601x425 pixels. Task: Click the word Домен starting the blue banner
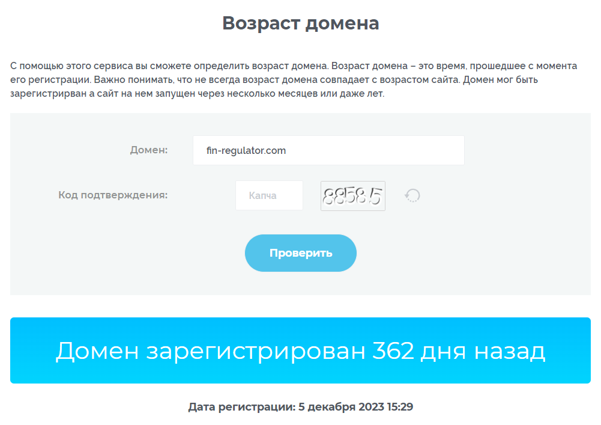(97, 351)
